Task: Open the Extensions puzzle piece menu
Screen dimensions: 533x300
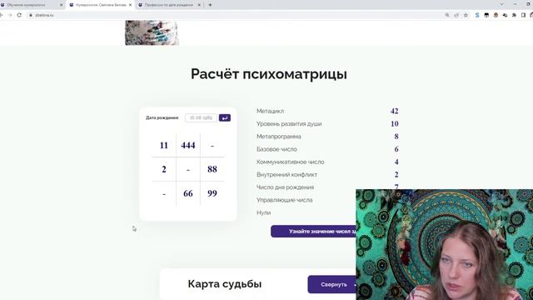Action: click(x=514, y=15)
